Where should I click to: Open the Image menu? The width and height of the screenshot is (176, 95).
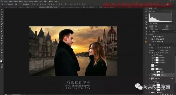click(x=16, y=1)
